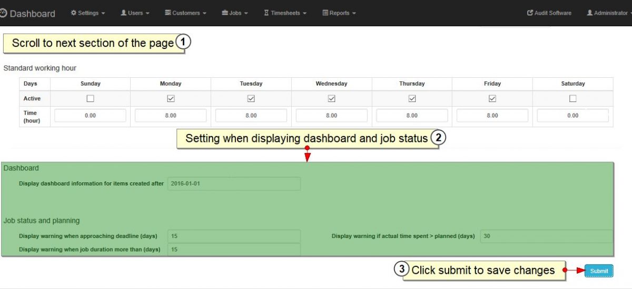Click the Customers list icon
This screenshot has width=632, height=289.
(x=167, y=13)
